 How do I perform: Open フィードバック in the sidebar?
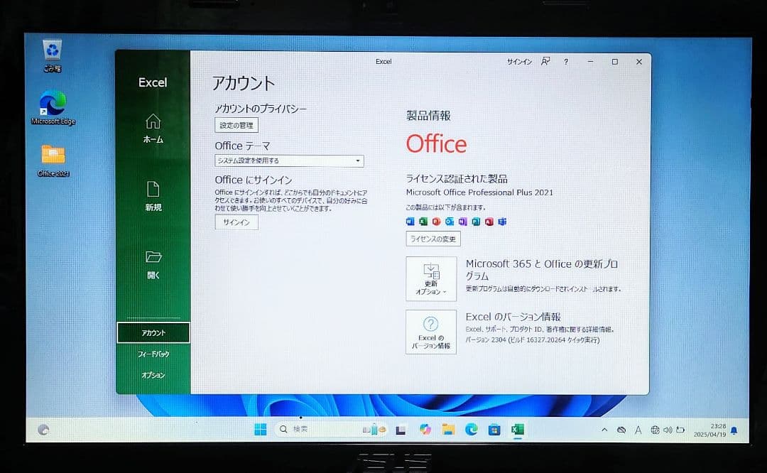coord(153,354)
